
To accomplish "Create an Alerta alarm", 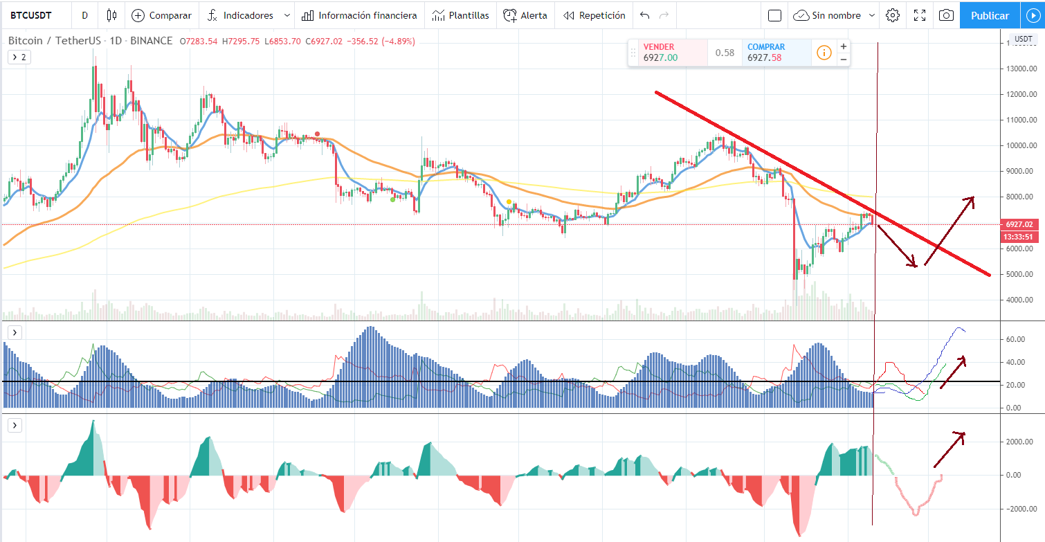I will coord(525,15).
